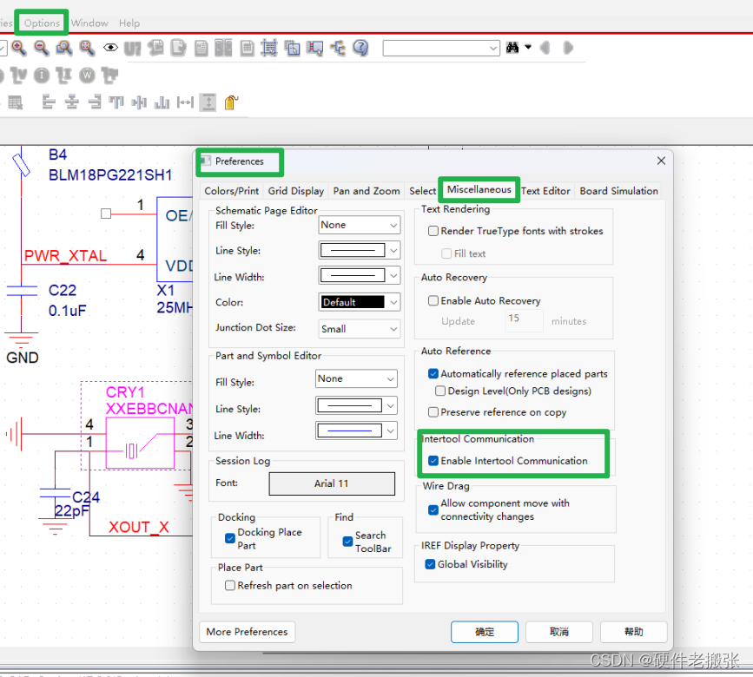Image resolution: width=753 pixels, height=677 pixels.
Task: Click the Arial 11 session log font box
Action: pyautogui.click(x=331, y=483)
